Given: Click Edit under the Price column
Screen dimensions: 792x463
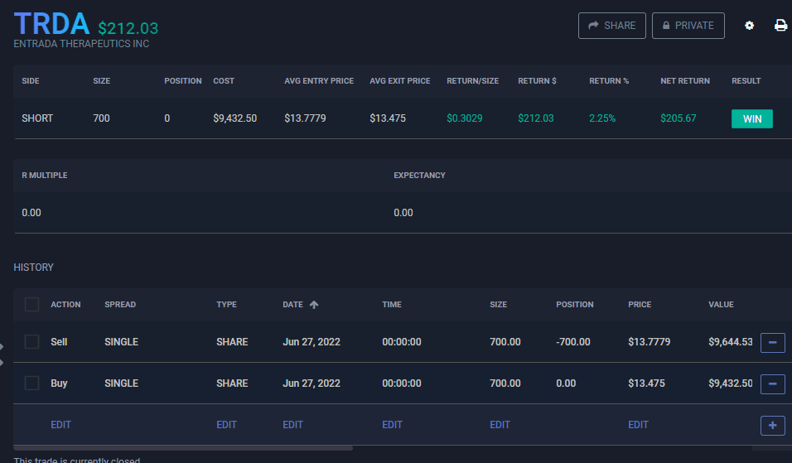Looking at the screenshot, I should (638, 425).
